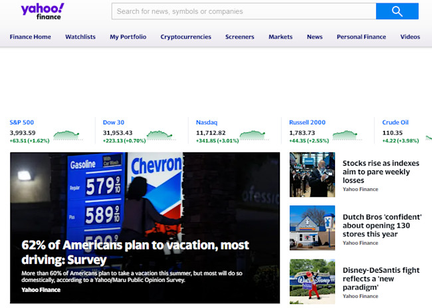This screenshot has height=308, width=432.
Task: Go to My Portfolio
Action: pos(128,37)
